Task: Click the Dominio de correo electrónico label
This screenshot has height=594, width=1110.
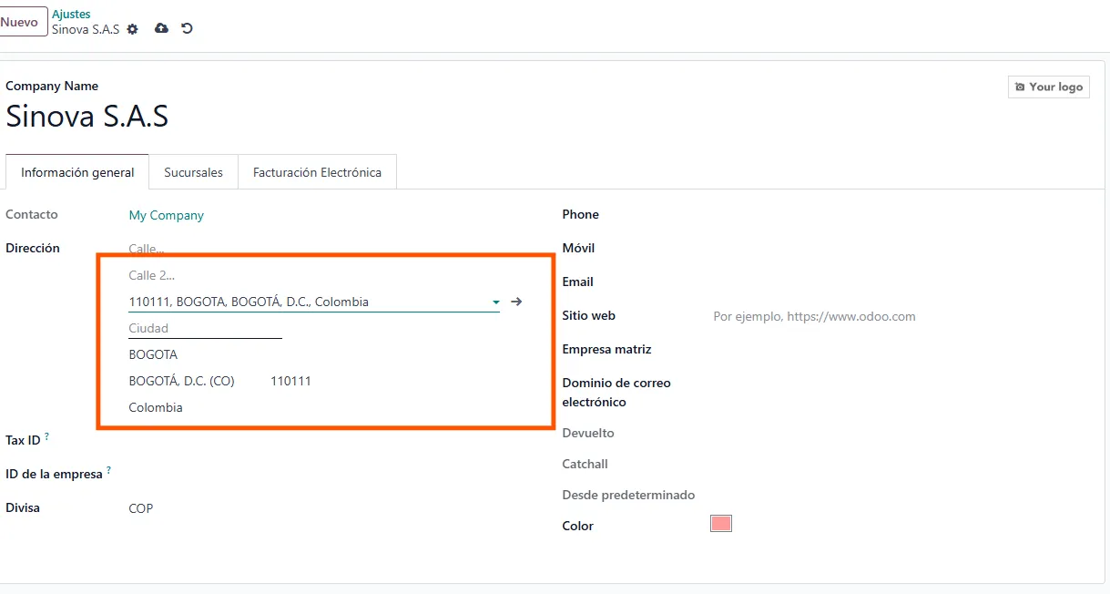Action: 616,393
